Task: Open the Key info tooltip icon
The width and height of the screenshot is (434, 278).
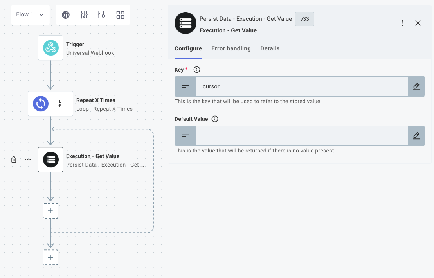Action: pyautogui.click(x=196, y=70)
